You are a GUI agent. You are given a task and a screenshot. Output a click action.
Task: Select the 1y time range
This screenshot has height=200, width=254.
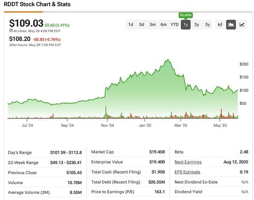tap(186, 25)
